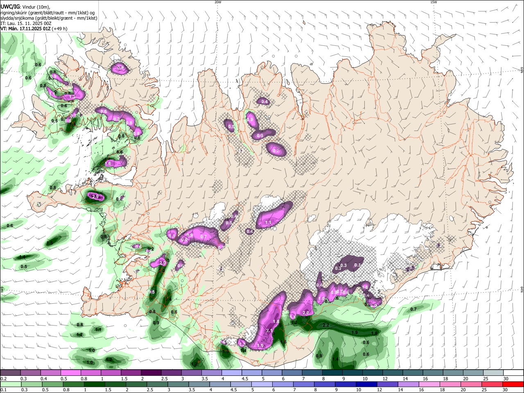Select the 4–4.5 lavender swatch in upper legend
The height and width of the screenshot is (393, 524).
pyautogui.click(x=232, y=373)
